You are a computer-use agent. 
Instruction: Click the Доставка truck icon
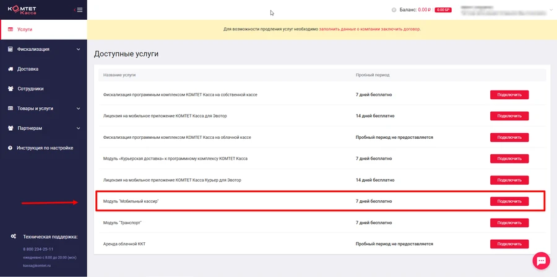pos(11,69)
